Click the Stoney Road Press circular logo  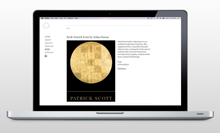[x=46, y=25]
